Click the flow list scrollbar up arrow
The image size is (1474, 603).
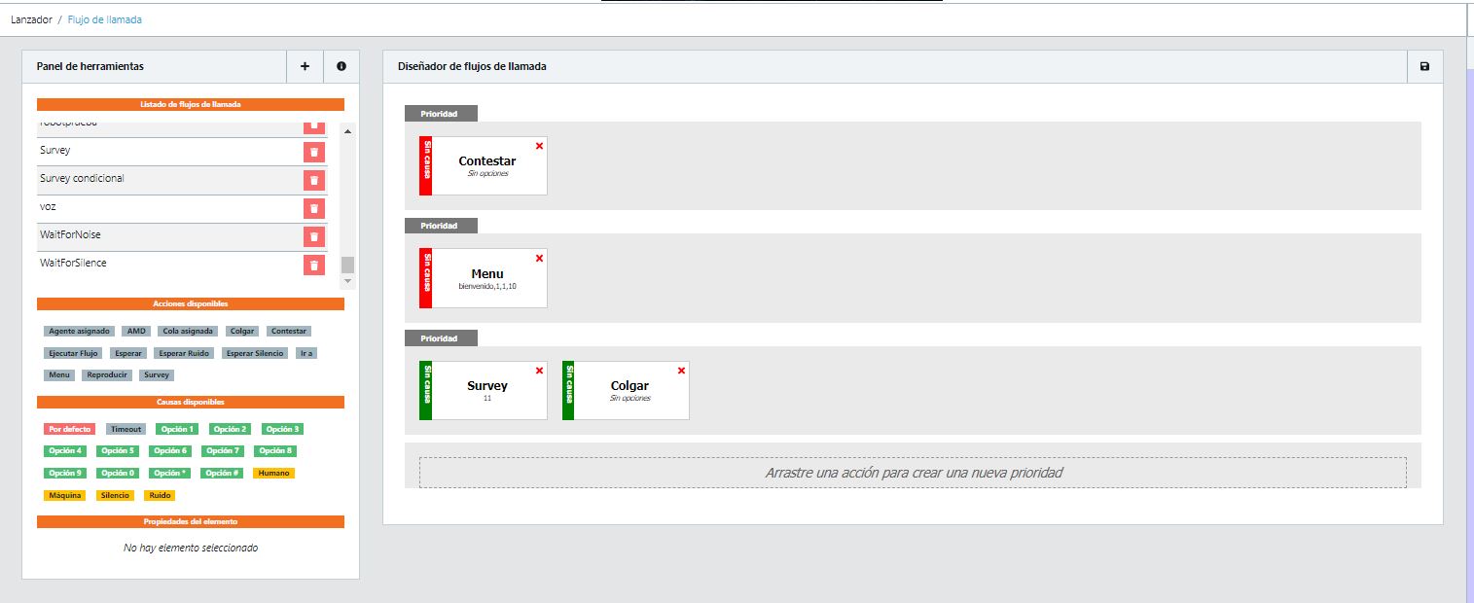point(348,131)
